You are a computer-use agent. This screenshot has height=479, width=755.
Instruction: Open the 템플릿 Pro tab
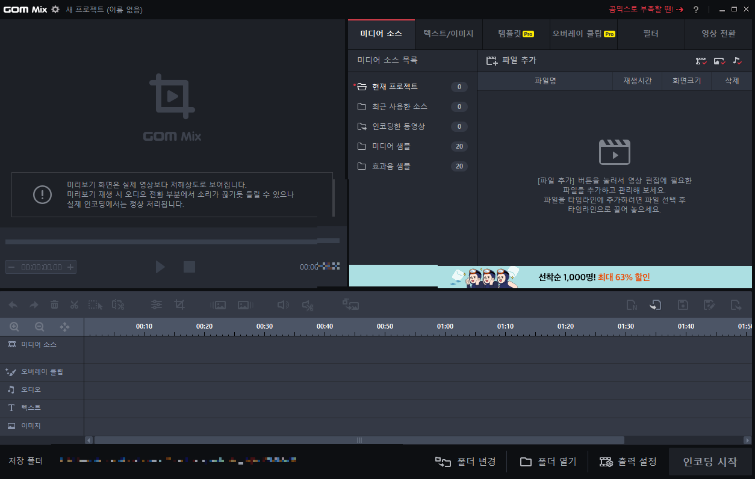coord(516,34)
